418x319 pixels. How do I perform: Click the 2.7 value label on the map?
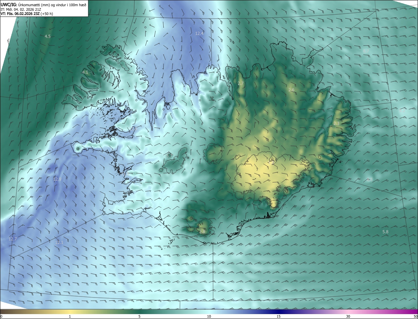[x=241, y=84]
